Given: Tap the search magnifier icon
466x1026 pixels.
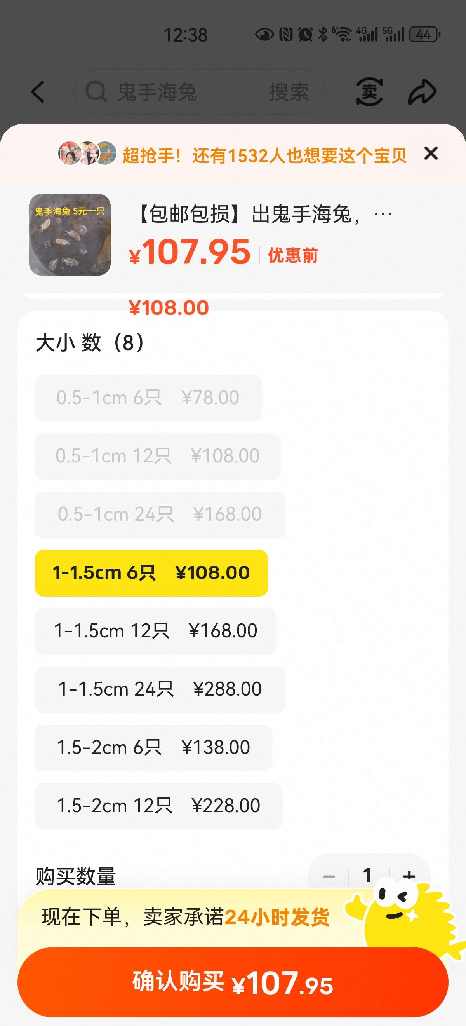Looking at the screenshot, I should tap(96, 92).
